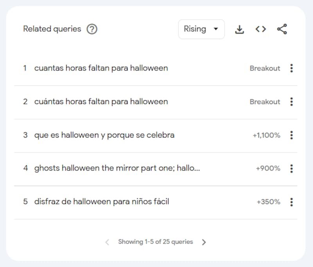Click the 'Related queries' heading
Screen dimensions: 313x267
[52, 29]
